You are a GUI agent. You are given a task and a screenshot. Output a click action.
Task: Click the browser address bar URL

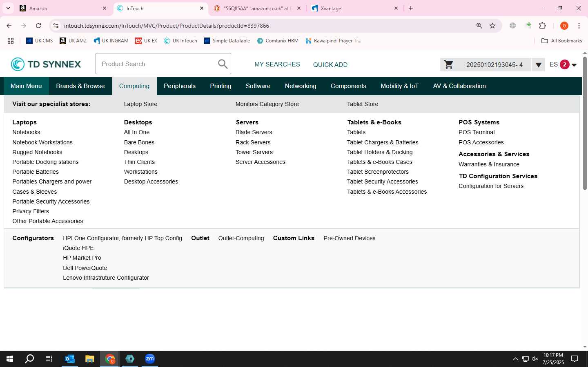[167, 26]
